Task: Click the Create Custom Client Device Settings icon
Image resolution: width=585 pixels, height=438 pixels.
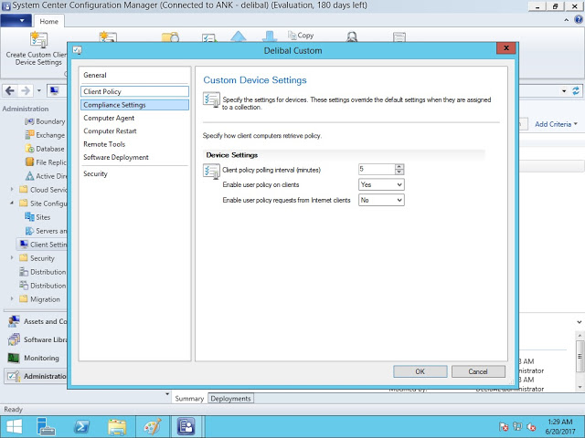Action: [37, 39]
